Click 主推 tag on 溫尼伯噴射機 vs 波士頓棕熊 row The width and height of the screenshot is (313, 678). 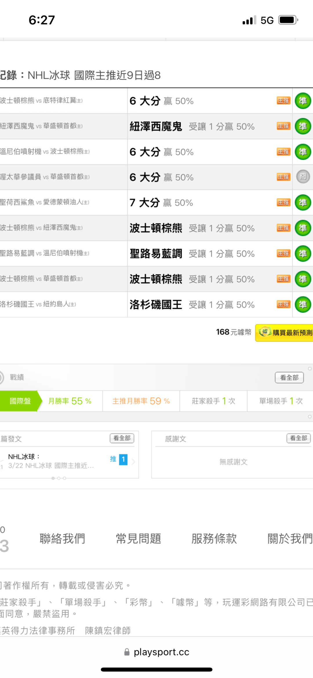(x=283, y=152)
